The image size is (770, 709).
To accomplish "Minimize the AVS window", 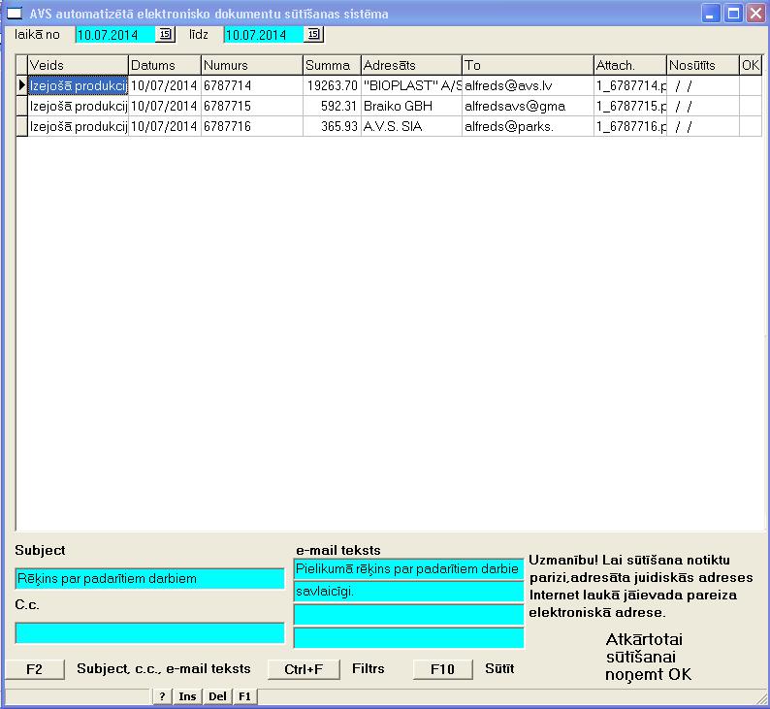I will pos(710,14).
